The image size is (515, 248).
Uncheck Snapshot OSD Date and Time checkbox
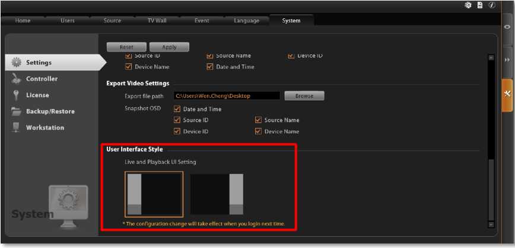(x=177, y=109)
